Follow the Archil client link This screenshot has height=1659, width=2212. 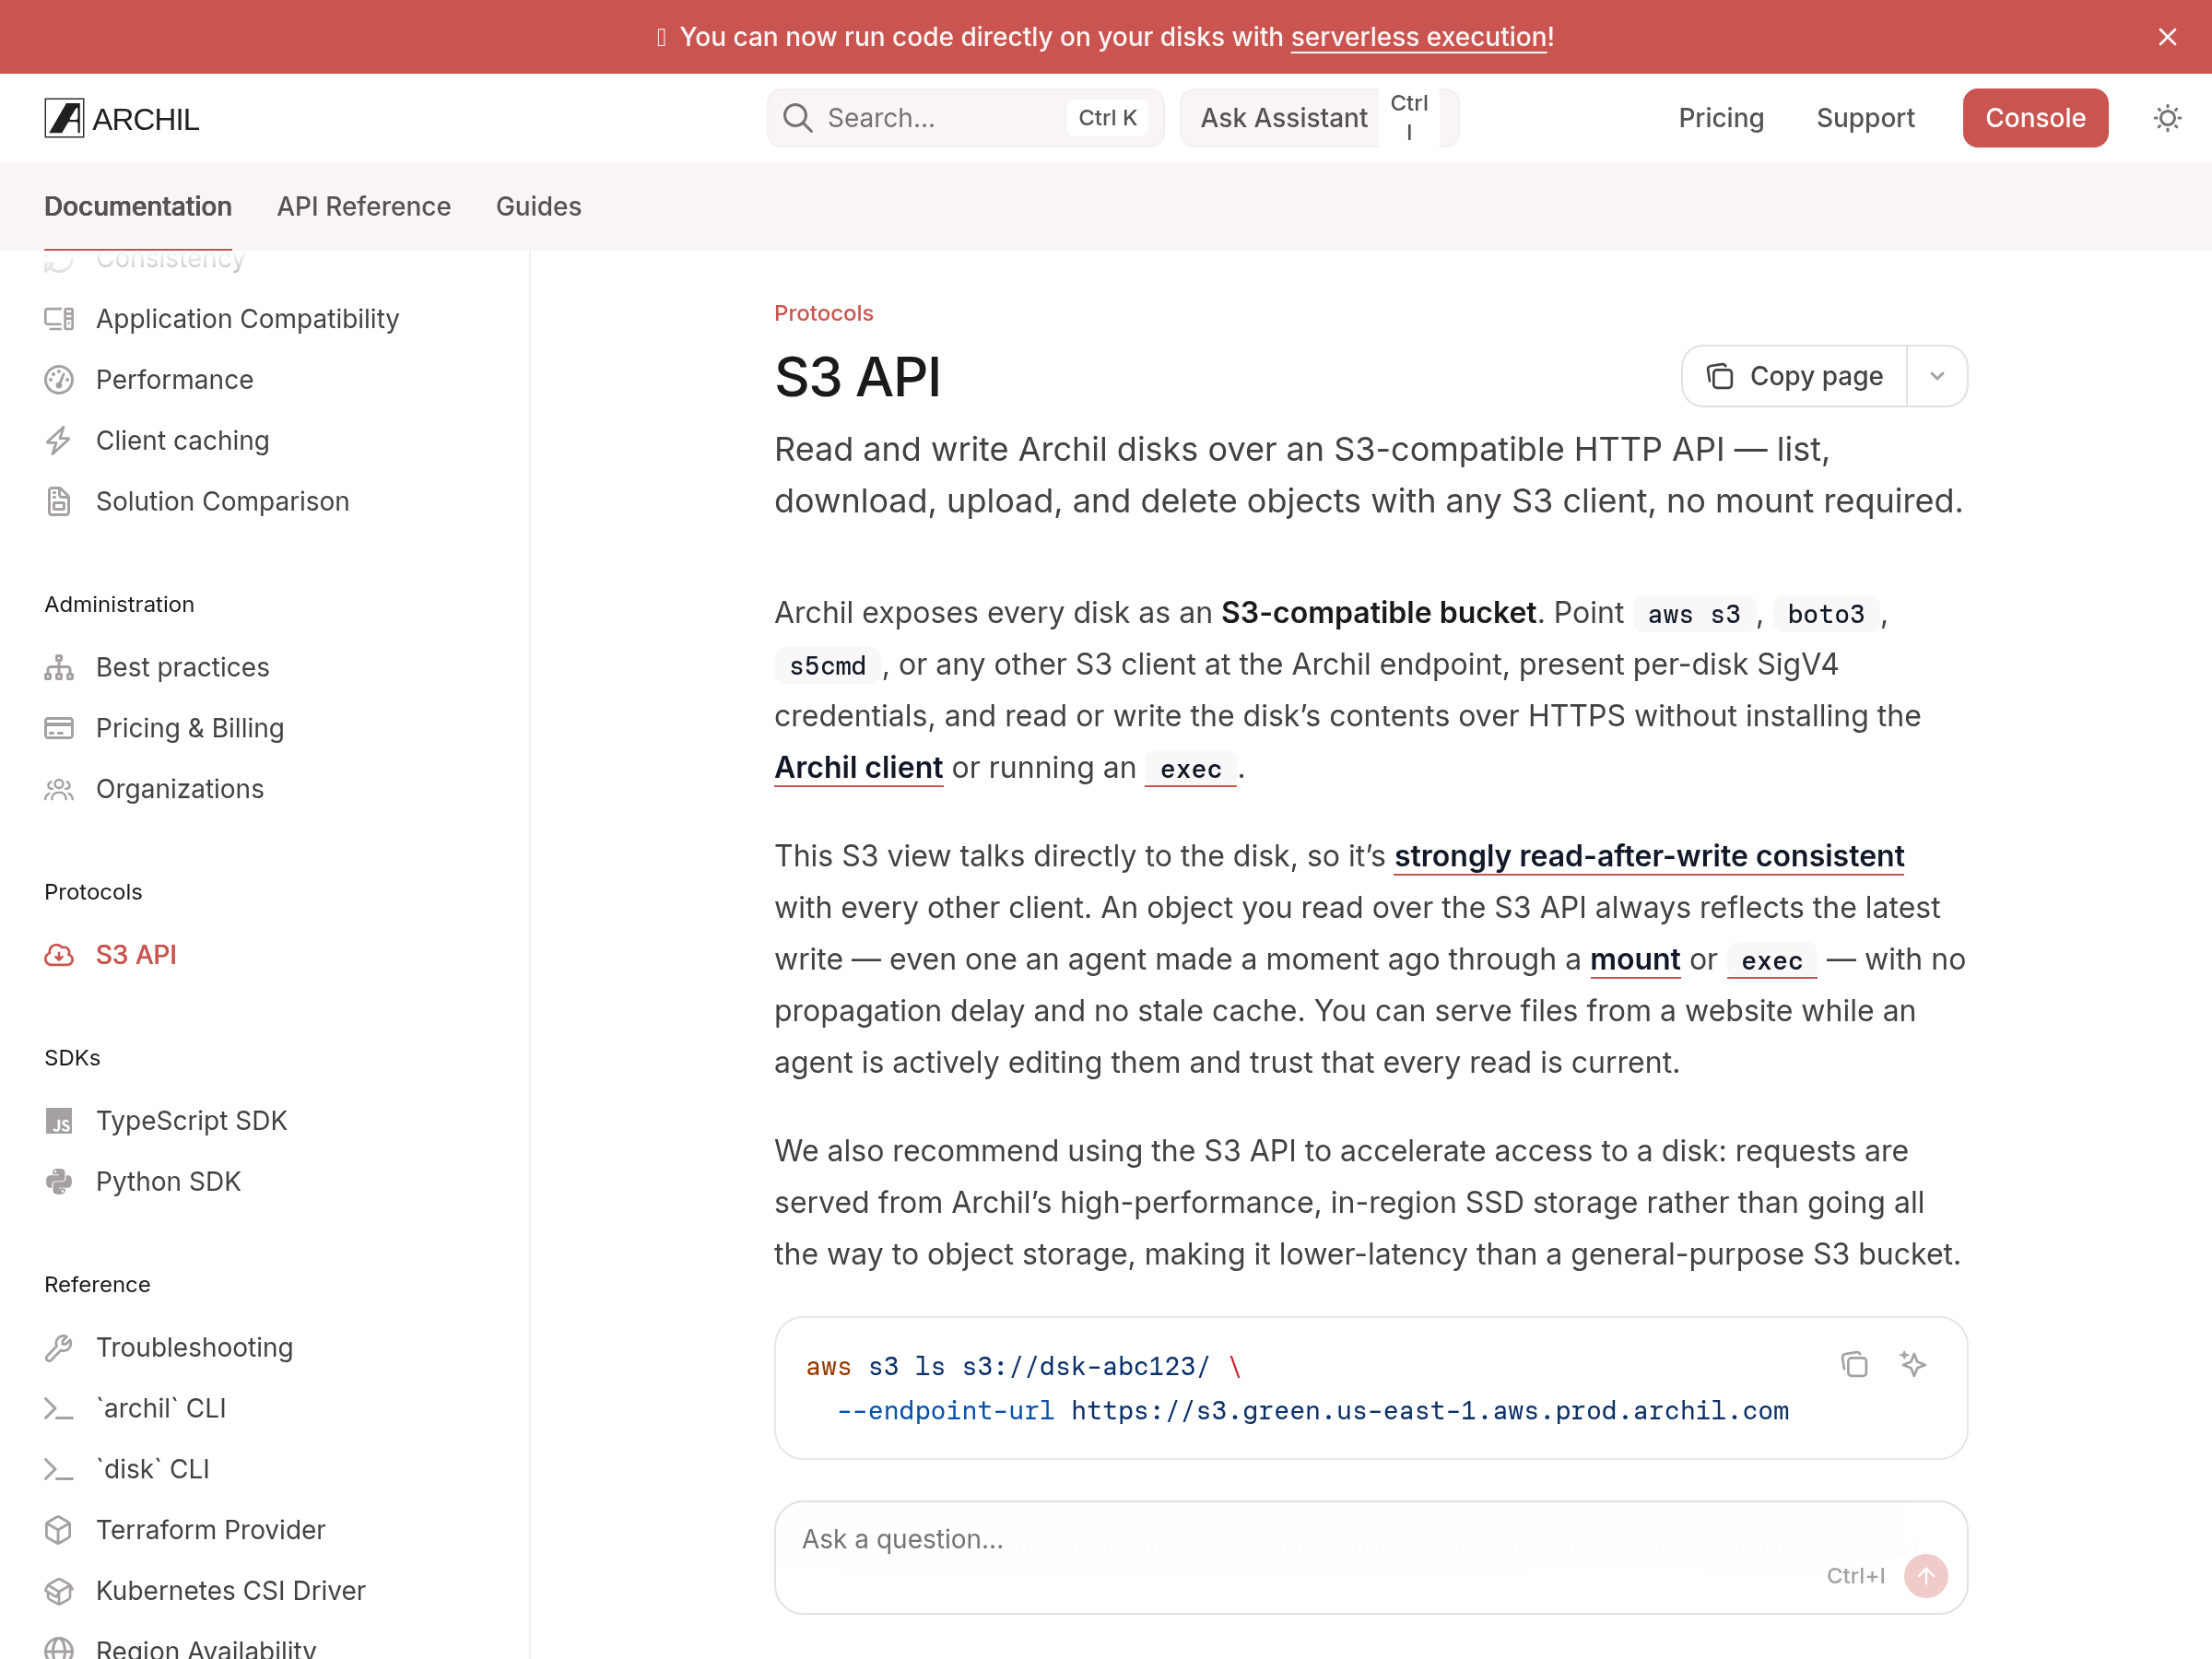(858, 769)
